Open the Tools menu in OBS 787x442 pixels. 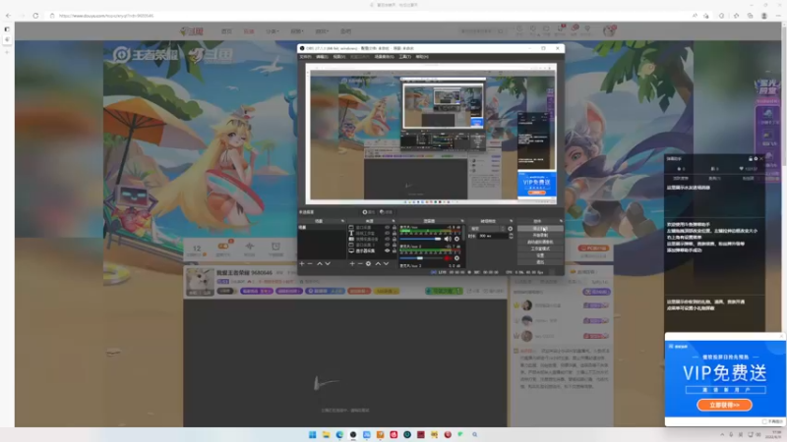pyautogui.click(x=405, y=57)
